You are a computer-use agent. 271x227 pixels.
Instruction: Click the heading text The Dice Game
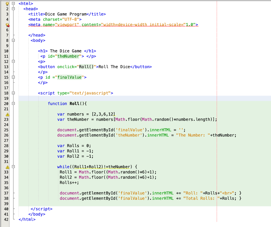(66, 51)
